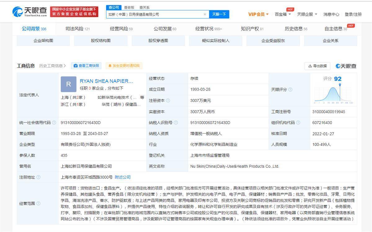
Task: Open RYAN SHEA NAPIER profile link
Action: [x=106, y=81]
